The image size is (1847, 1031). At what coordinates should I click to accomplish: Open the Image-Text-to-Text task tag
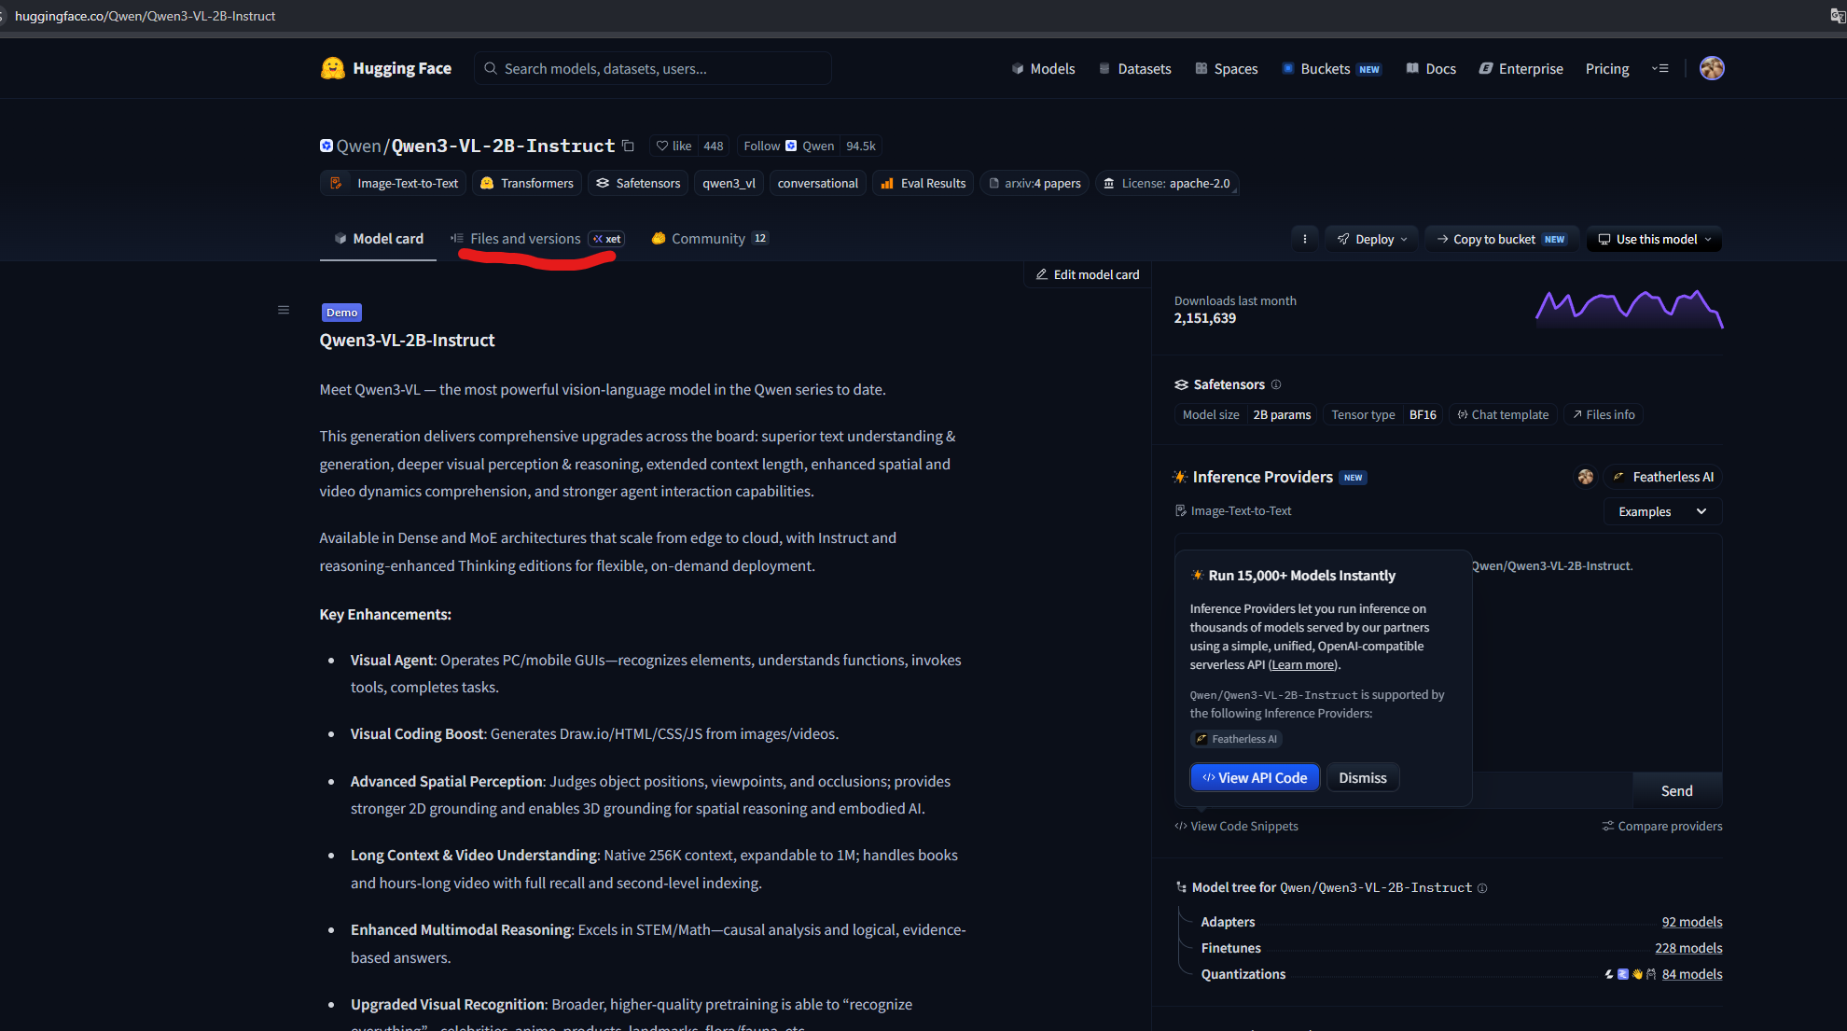pos(394,183)
